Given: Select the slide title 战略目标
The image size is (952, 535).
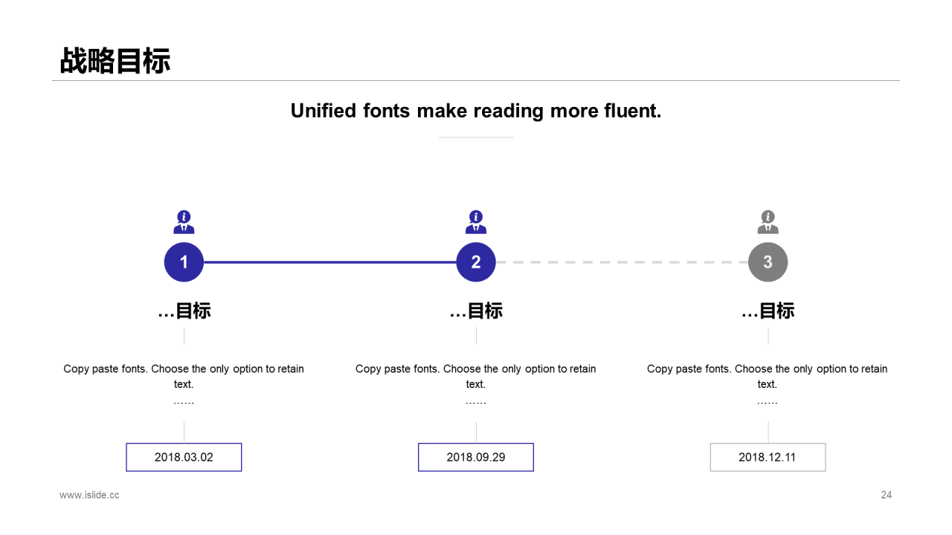Looking at the screenshot, I should 115,61.
